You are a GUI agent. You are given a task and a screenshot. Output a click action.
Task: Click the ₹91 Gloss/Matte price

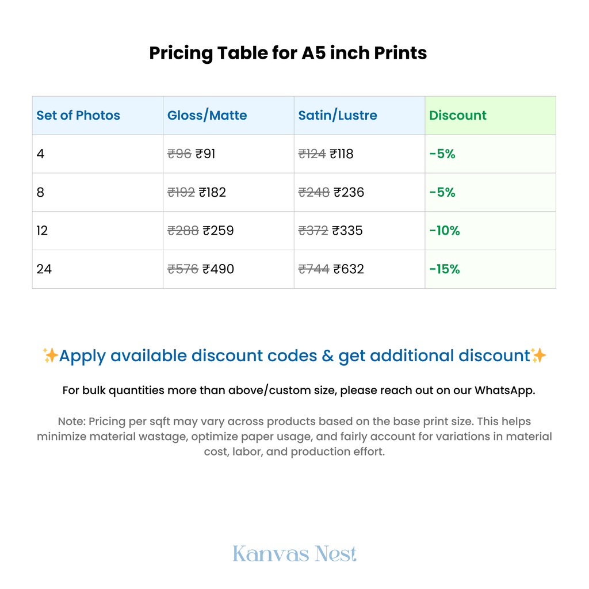[x=205, y=154]
